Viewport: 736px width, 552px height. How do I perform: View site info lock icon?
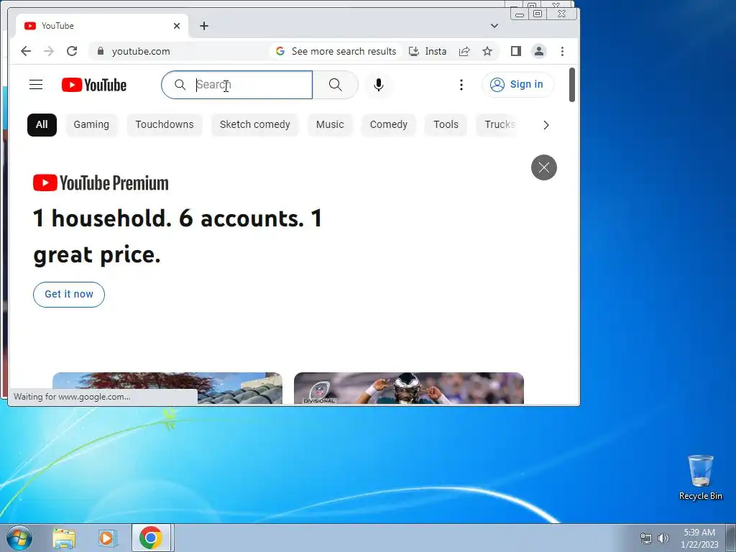tap(101, 51)
